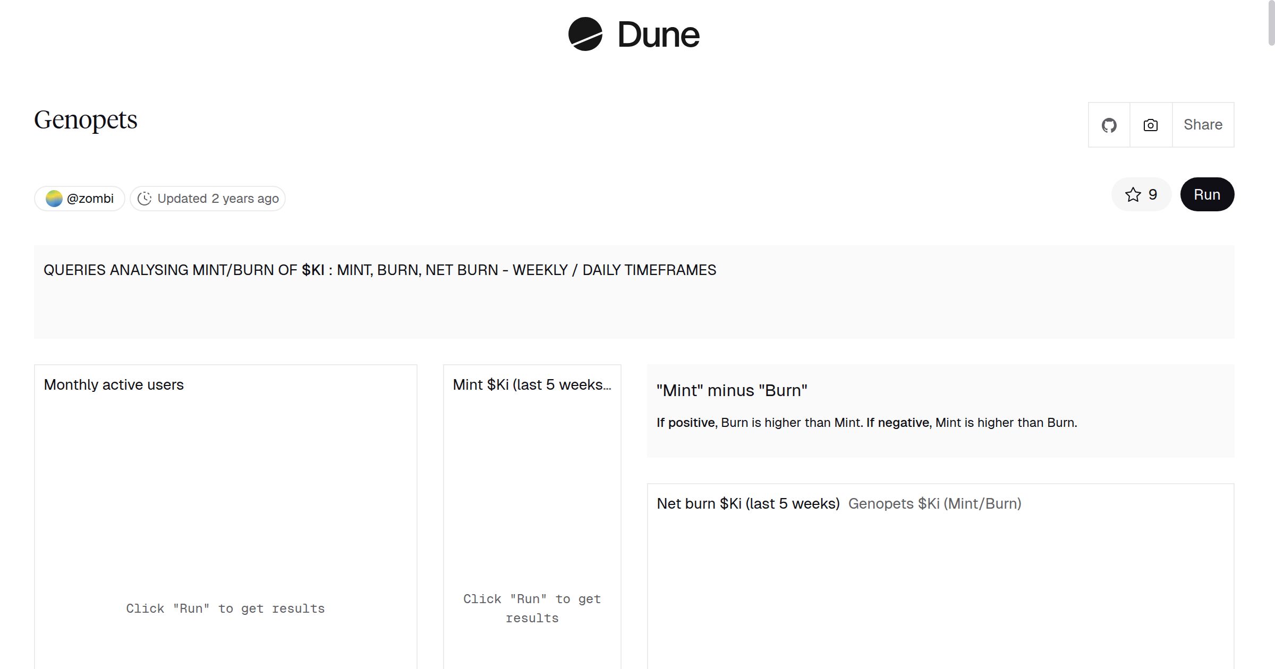Click the "Mint" minus "Burn" heading text
The height and width of the screenshot is (669, 1275).
click(x=732, y=391)
